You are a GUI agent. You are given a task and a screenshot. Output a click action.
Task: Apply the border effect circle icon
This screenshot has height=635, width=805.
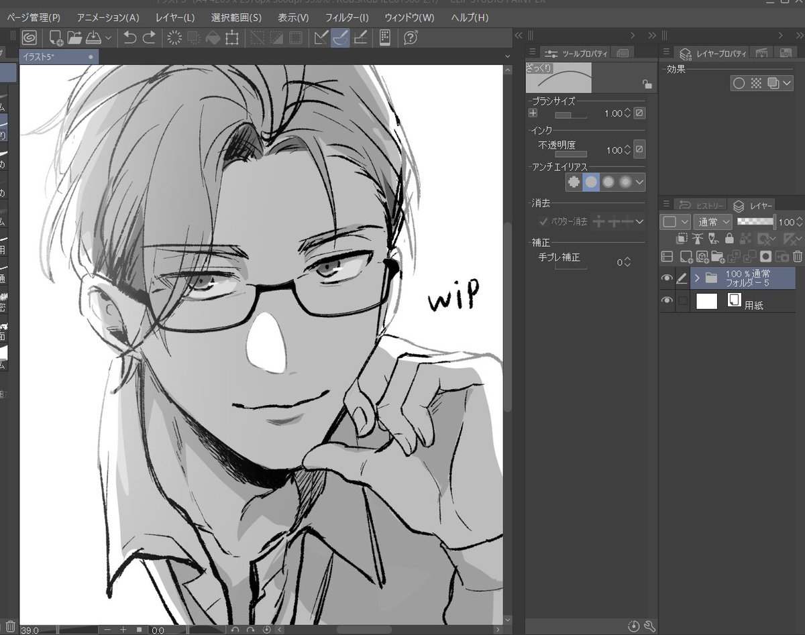[739, 83]
